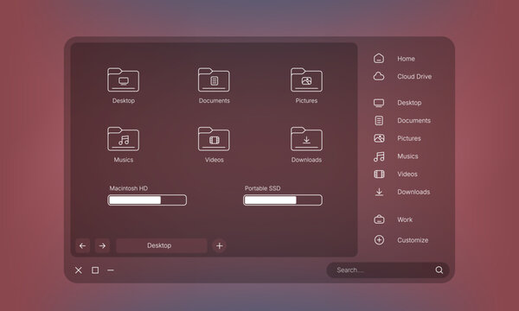The height and width of the screenshot is (311, 519).
Task: Click the Pictures label under folder
Action: (x=306, y=100)
